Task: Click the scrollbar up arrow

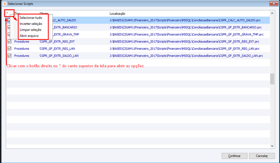Action: tap(272, 13)
